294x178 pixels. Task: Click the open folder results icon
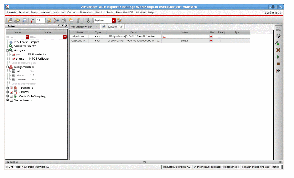tap(71, 20)
